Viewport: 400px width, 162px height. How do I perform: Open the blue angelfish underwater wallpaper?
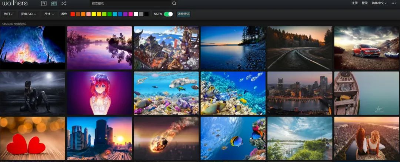233,138
